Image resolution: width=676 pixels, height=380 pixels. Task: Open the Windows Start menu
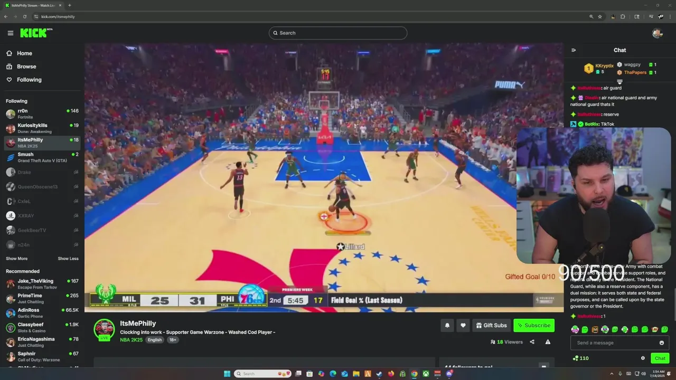coord(227,374)
